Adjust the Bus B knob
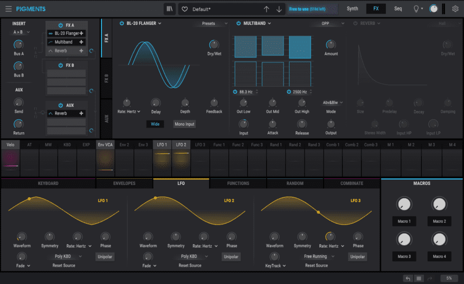464x284 pixels. [18, 66]
